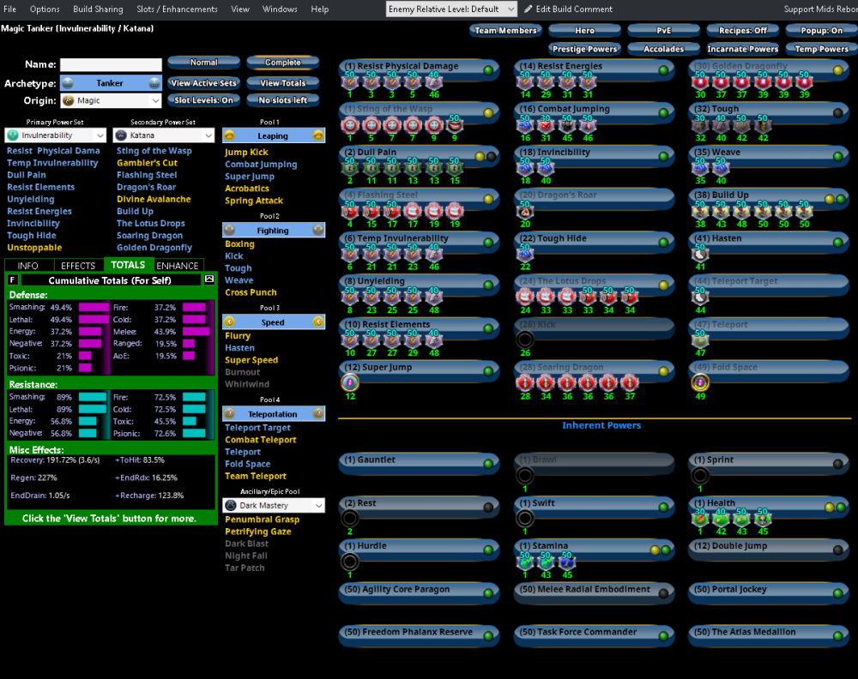The width and height of the screenshot is (858, 679).
Task: Click the Dragon's Roar enhancement slot icon
Action: [525, 211]
